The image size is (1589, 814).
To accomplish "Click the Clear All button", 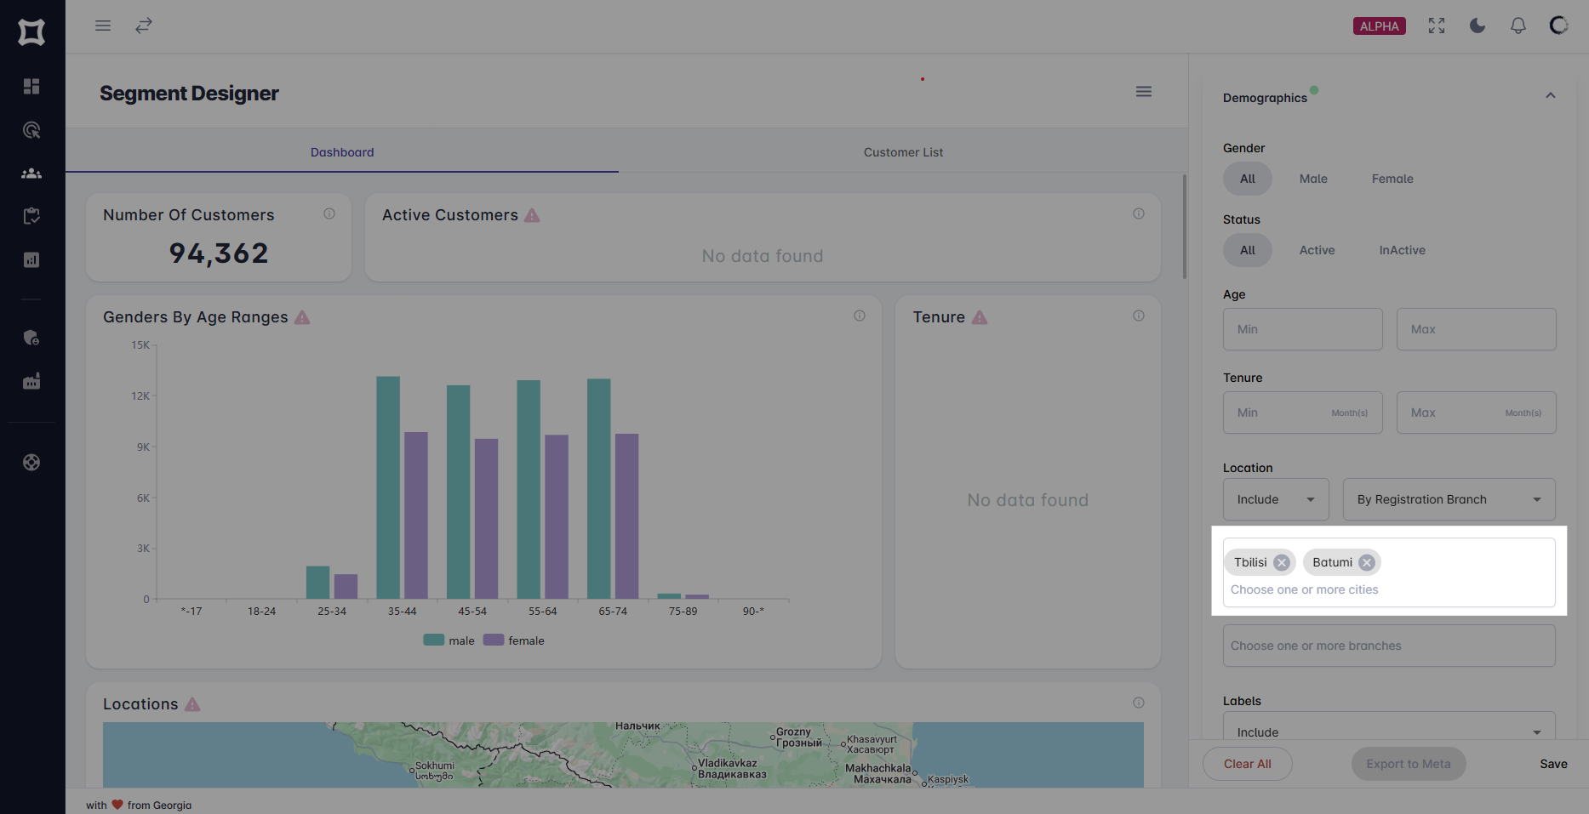I will [x=1247, y=763].
